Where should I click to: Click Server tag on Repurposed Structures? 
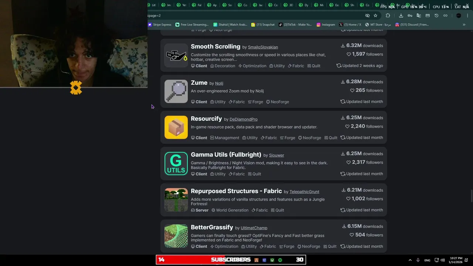point(200,210)
